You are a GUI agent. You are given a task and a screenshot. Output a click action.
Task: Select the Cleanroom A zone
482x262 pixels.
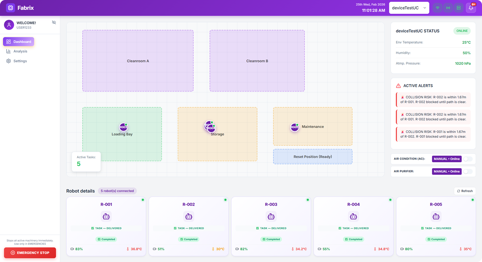[138, 61]
